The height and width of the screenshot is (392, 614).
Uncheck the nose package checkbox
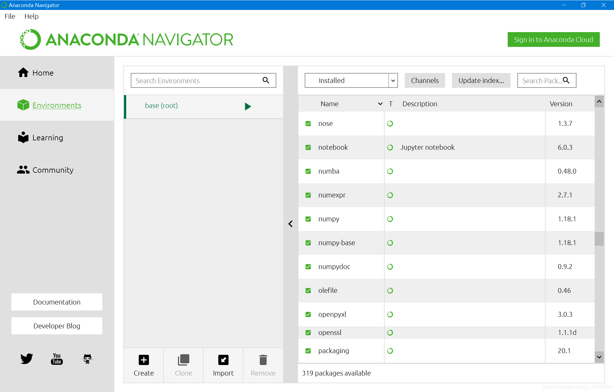(x=308, y=124)
